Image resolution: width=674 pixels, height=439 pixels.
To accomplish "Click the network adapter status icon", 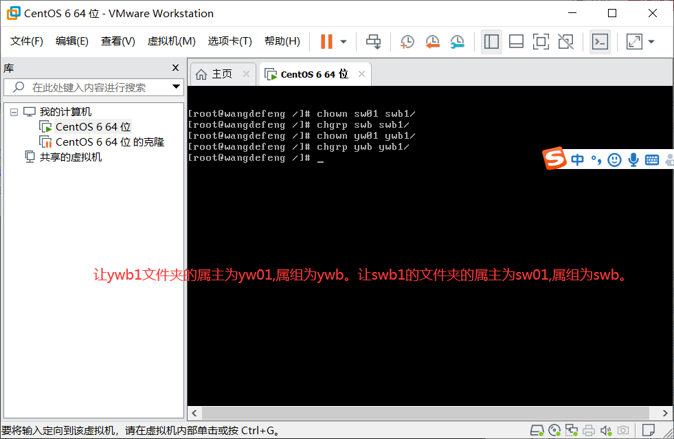I will coord(571,430).
